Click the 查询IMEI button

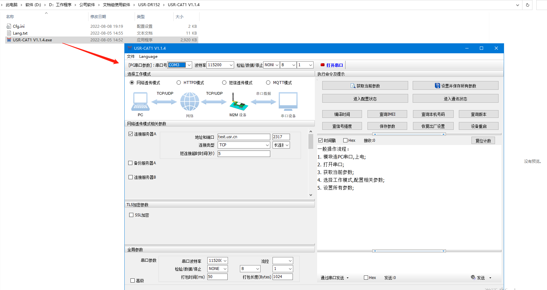point(387,114)
